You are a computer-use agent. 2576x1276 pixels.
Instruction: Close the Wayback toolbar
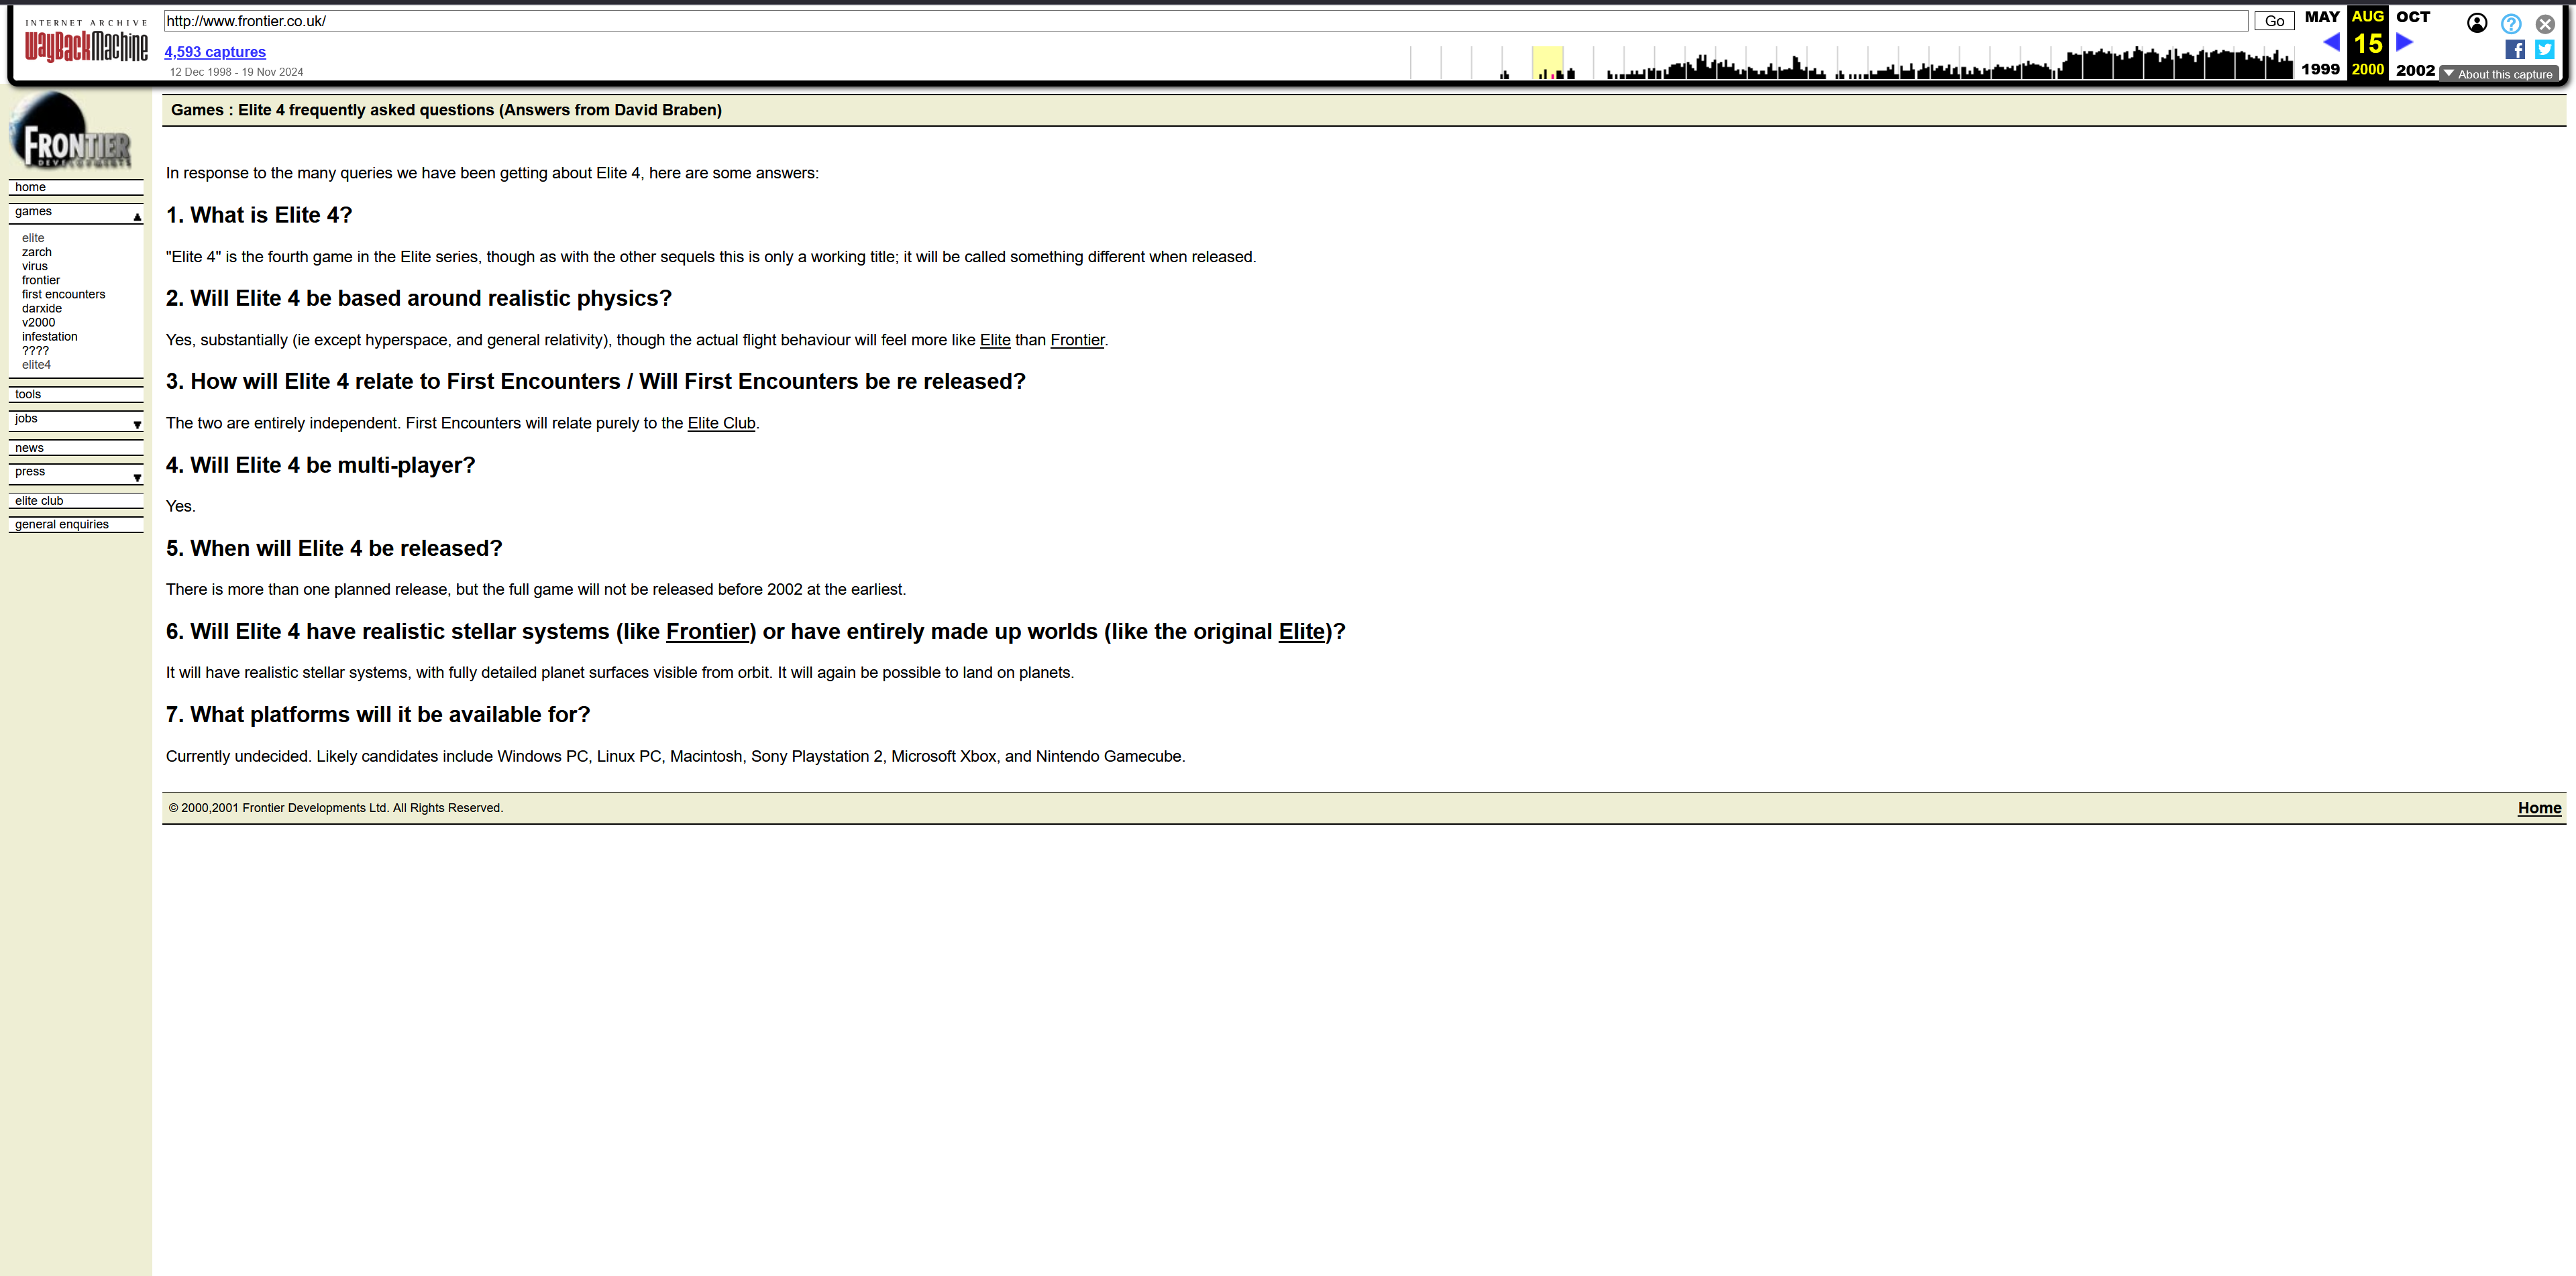[x=2544, y=23]
